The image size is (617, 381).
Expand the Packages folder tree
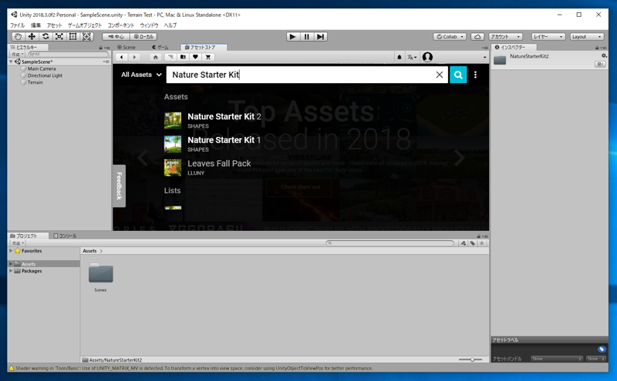11,271
